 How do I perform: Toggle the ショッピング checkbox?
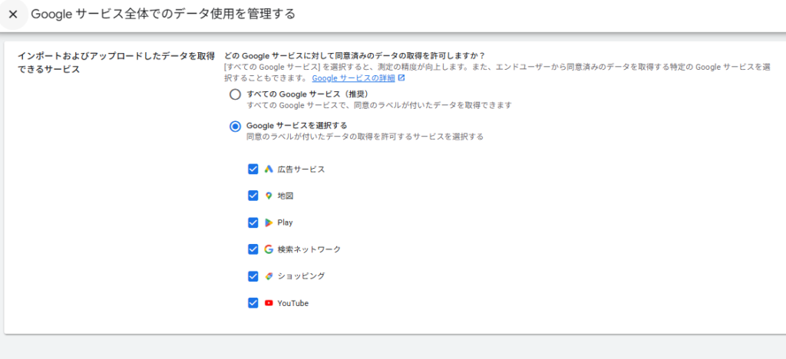[253, 276]
